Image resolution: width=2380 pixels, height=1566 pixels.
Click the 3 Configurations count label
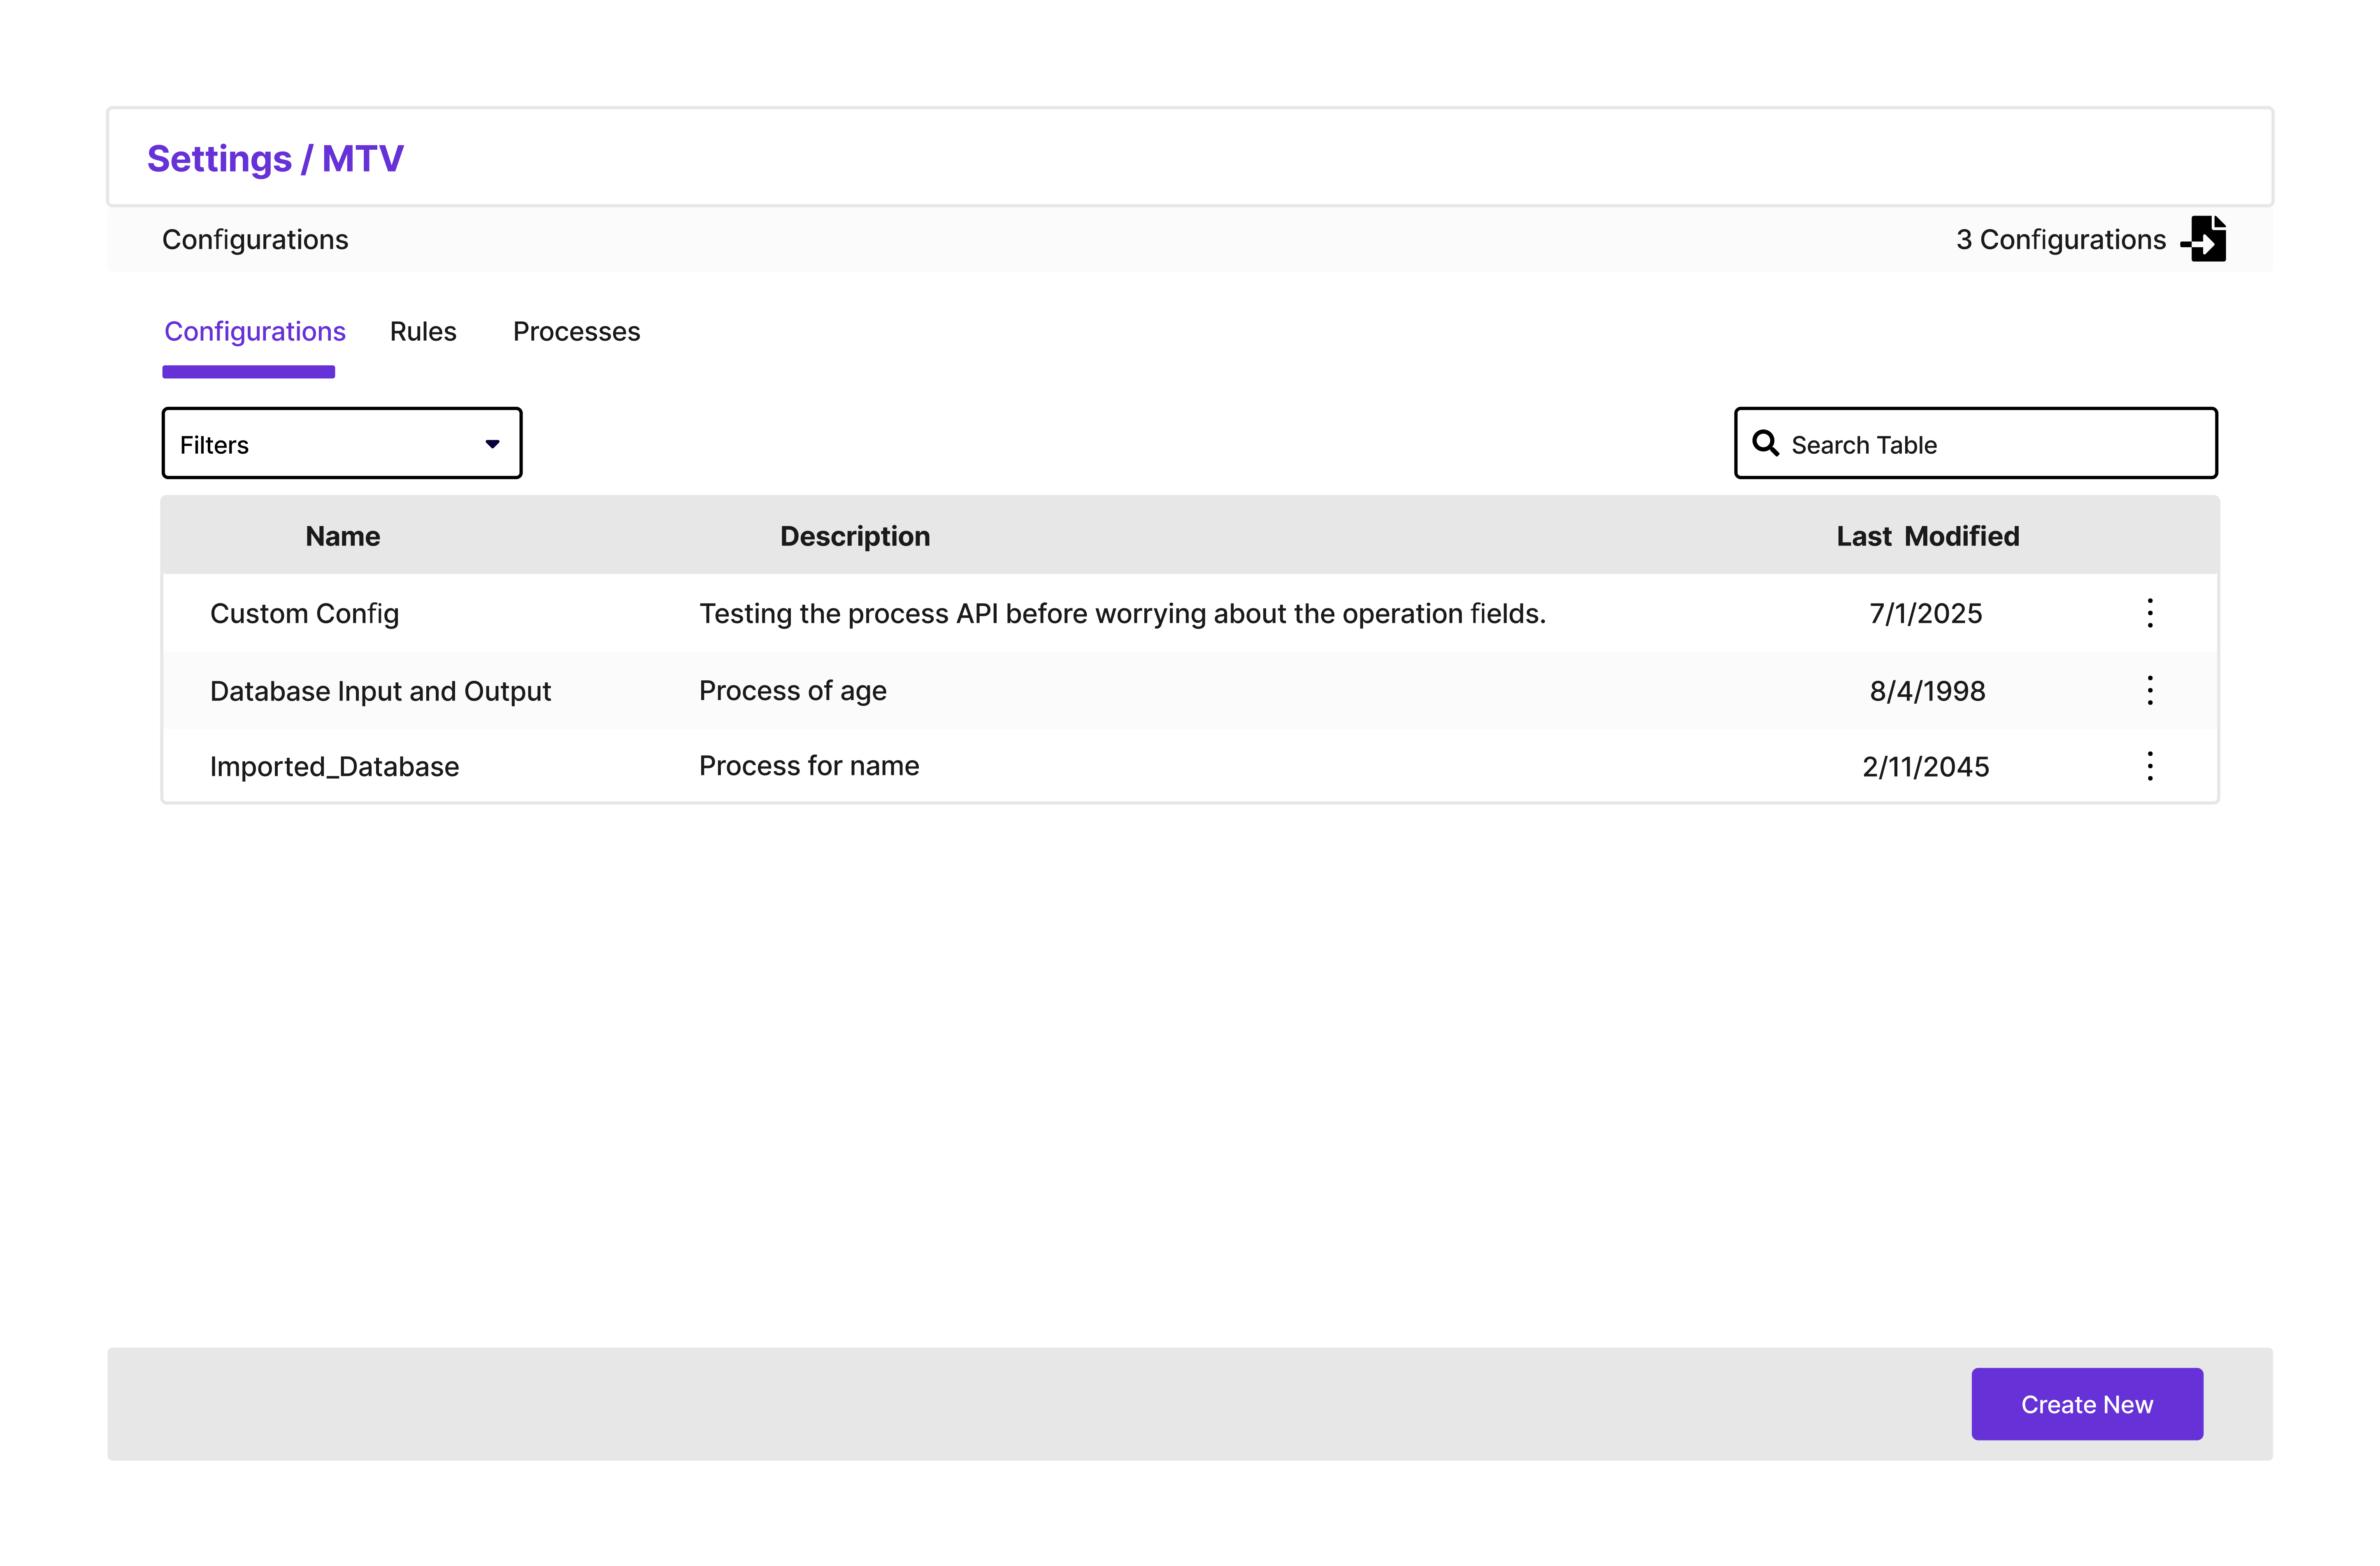click(2060, 240)
